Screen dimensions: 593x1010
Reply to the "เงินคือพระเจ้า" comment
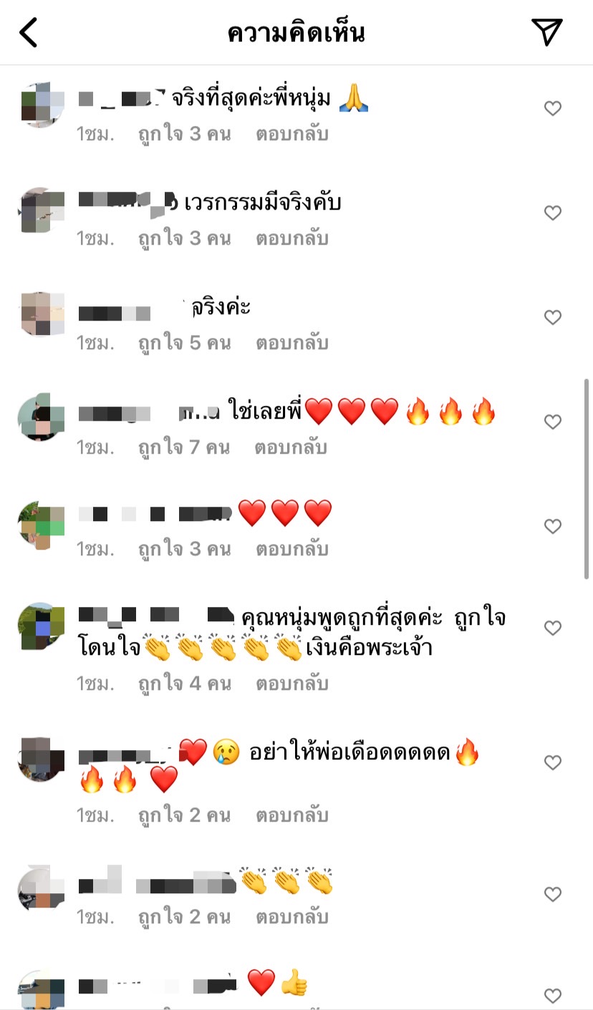(292, 684)
